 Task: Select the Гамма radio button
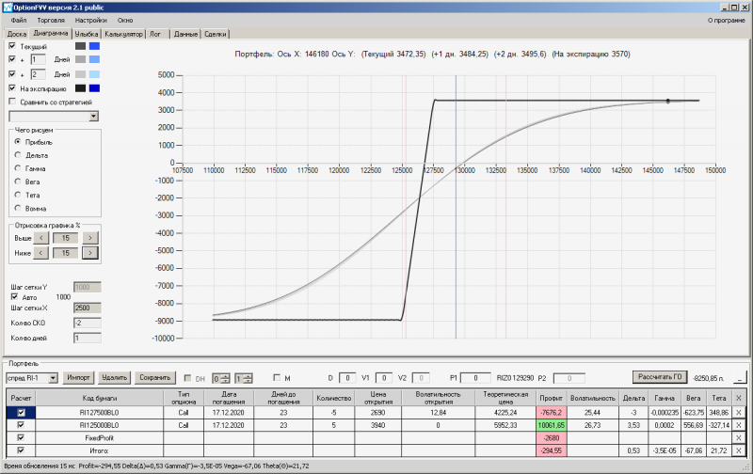(x=18, y=168)
